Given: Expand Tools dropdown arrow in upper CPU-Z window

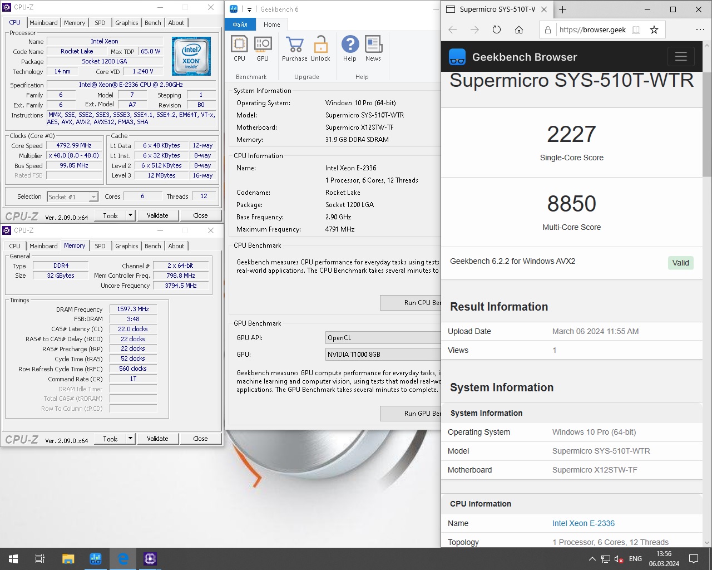Looking at the screenshot, I should coord(131,215).
